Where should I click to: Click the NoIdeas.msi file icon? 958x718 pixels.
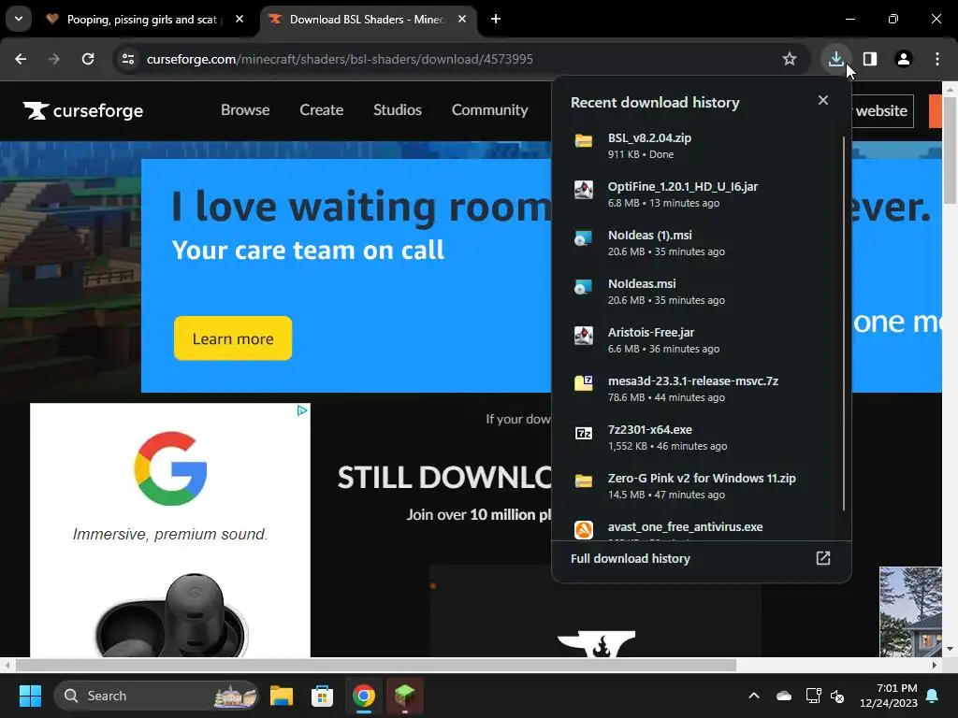(584, 287)
